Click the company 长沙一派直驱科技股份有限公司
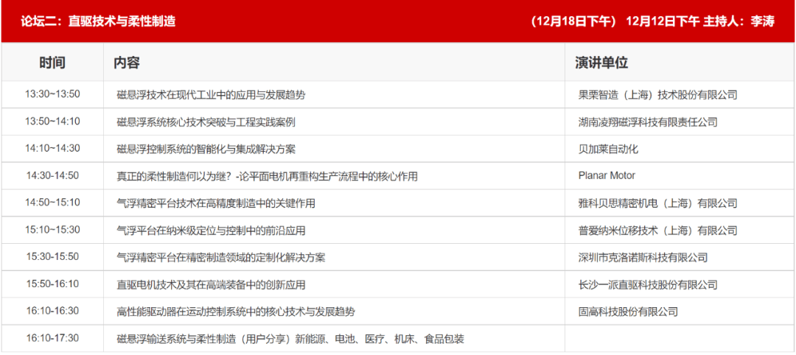The height and width of the screenshot is (355, 796). (648, 284)
